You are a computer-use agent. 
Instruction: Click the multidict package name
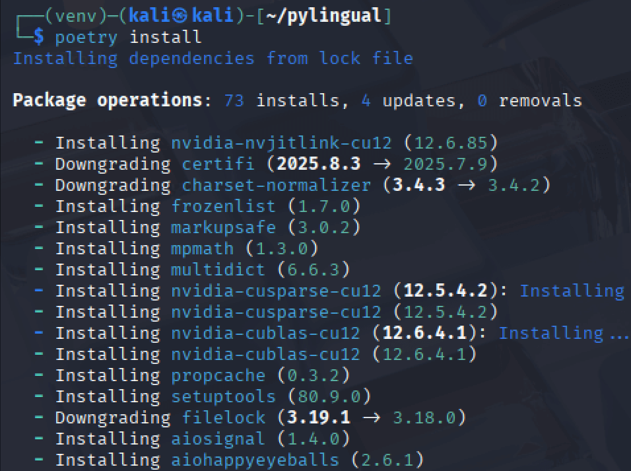(218, 270)
